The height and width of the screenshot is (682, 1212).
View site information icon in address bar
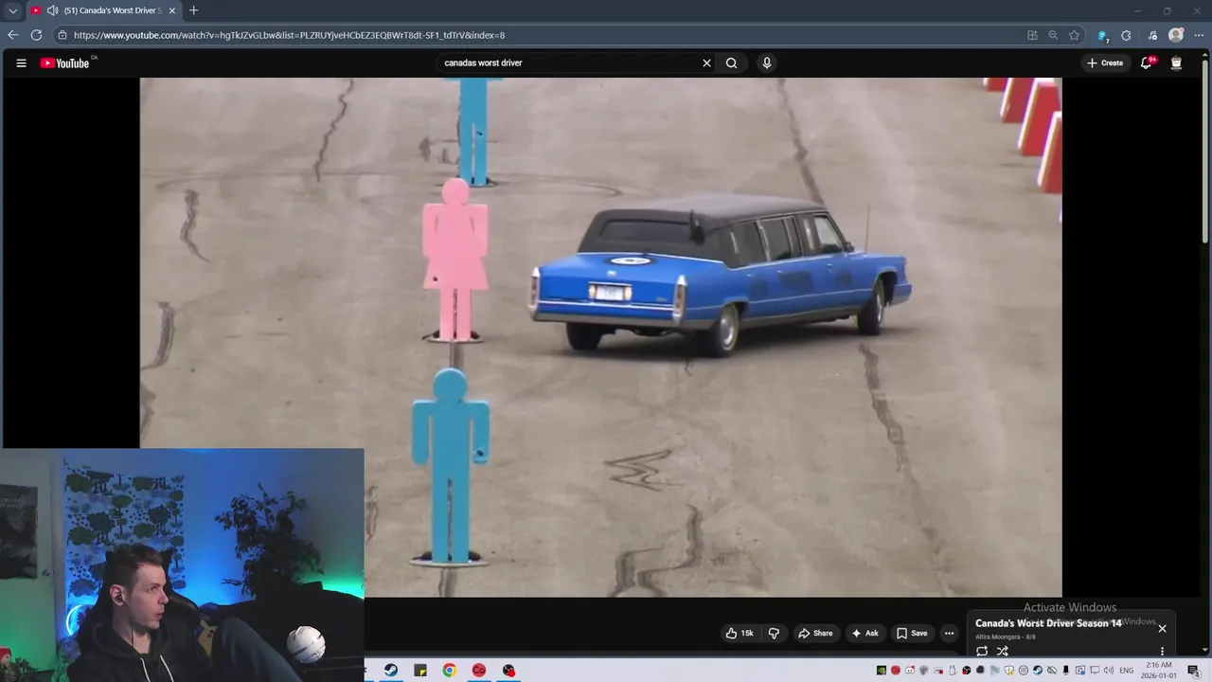pos(62,35)
